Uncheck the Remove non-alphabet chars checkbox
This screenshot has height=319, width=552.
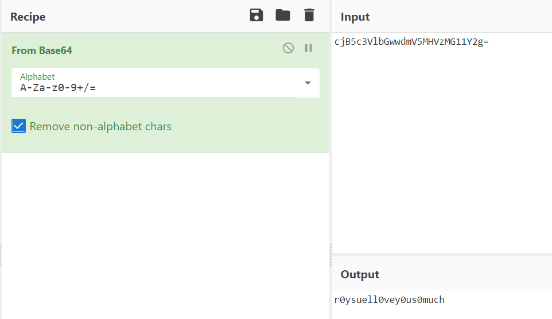tap(19, 126)
